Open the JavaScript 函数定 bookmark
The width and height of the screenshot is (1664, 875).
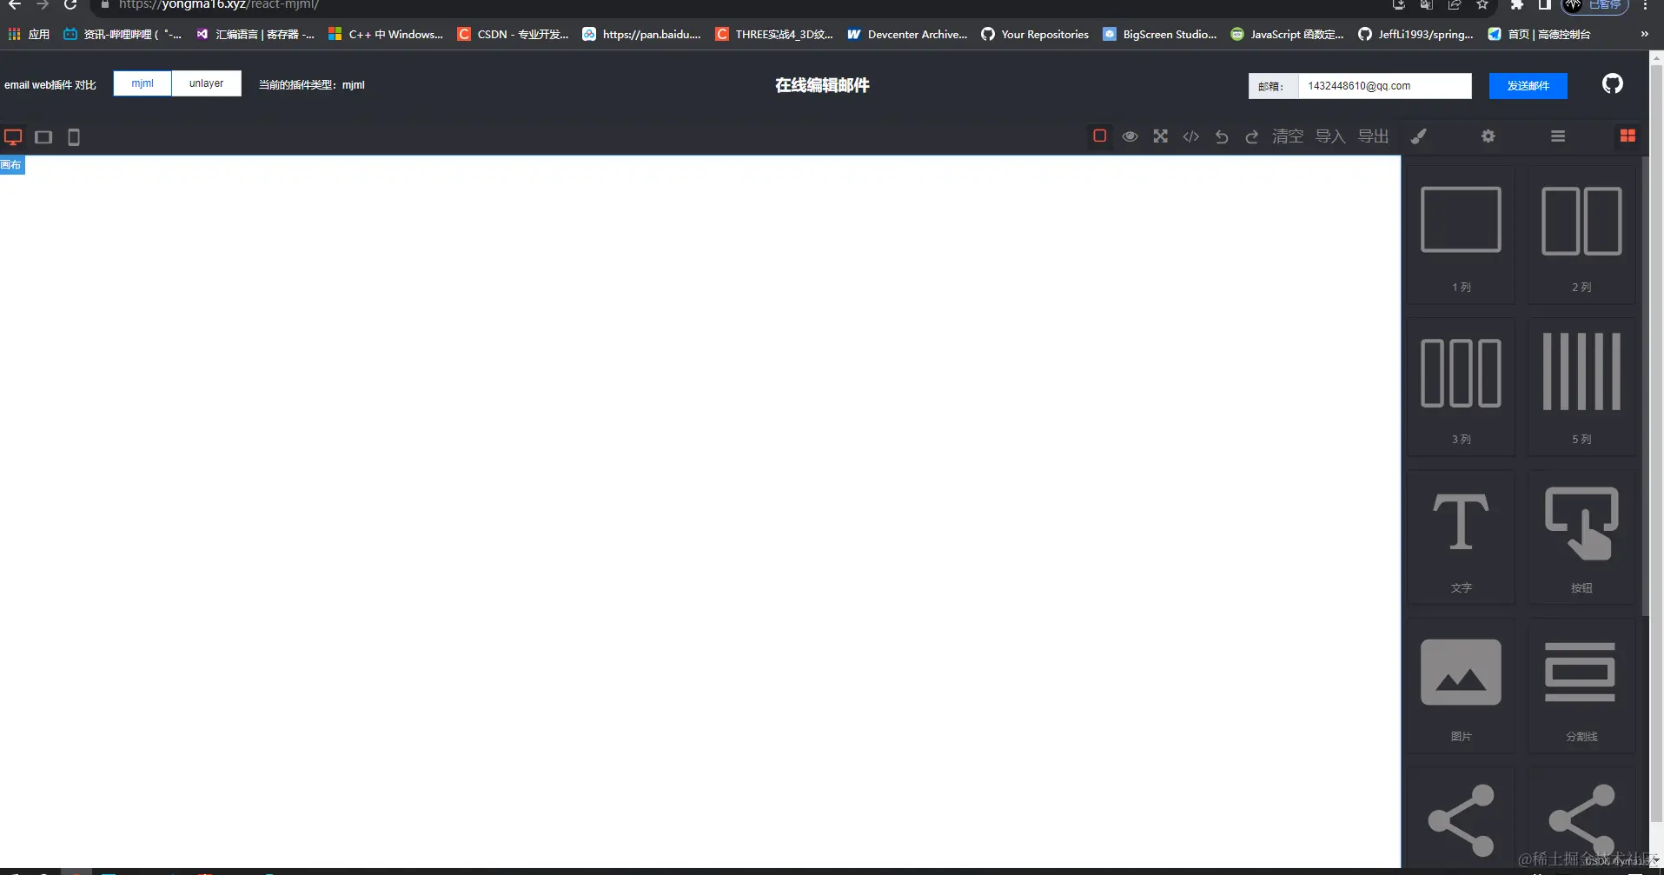click(1287, 35)
